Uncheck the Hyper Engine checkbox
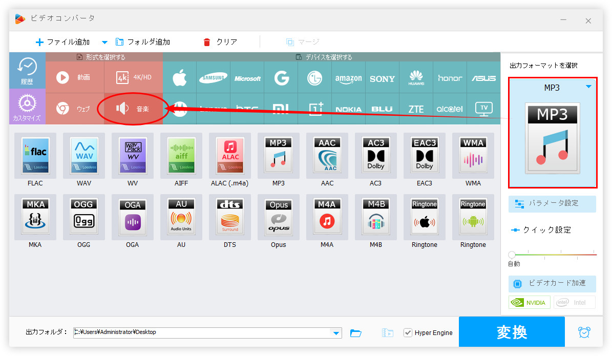Viewport: 612px width, 356px height. pyautogui.click(x=408, y=332)
